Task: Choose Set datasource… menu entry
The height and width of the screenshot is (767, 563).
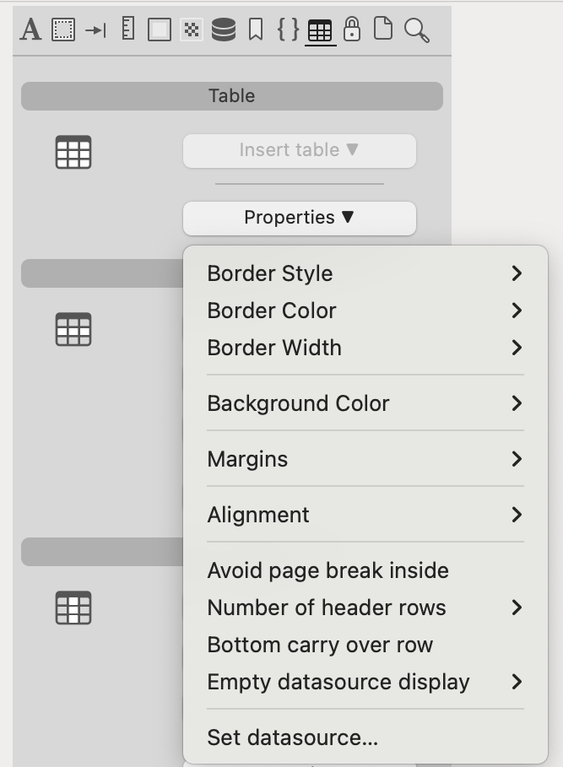Action: pos(292,737)
